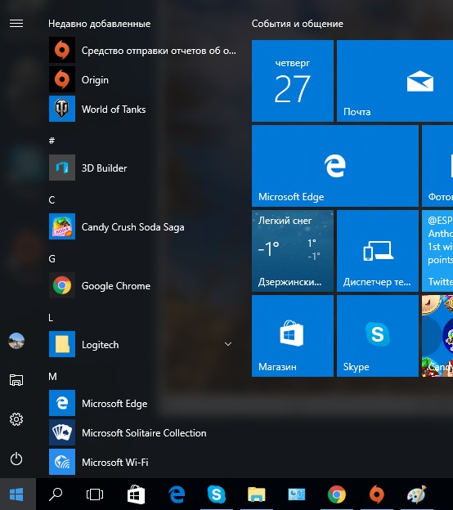Switch to Origin on the taskbar
Viewport: 453px width, 510px height.
[377, 494]
